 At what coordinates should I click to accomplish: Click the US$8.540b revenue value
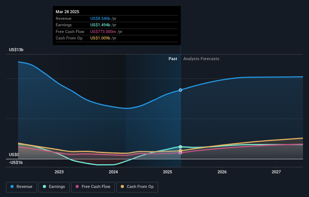[100, 18]
